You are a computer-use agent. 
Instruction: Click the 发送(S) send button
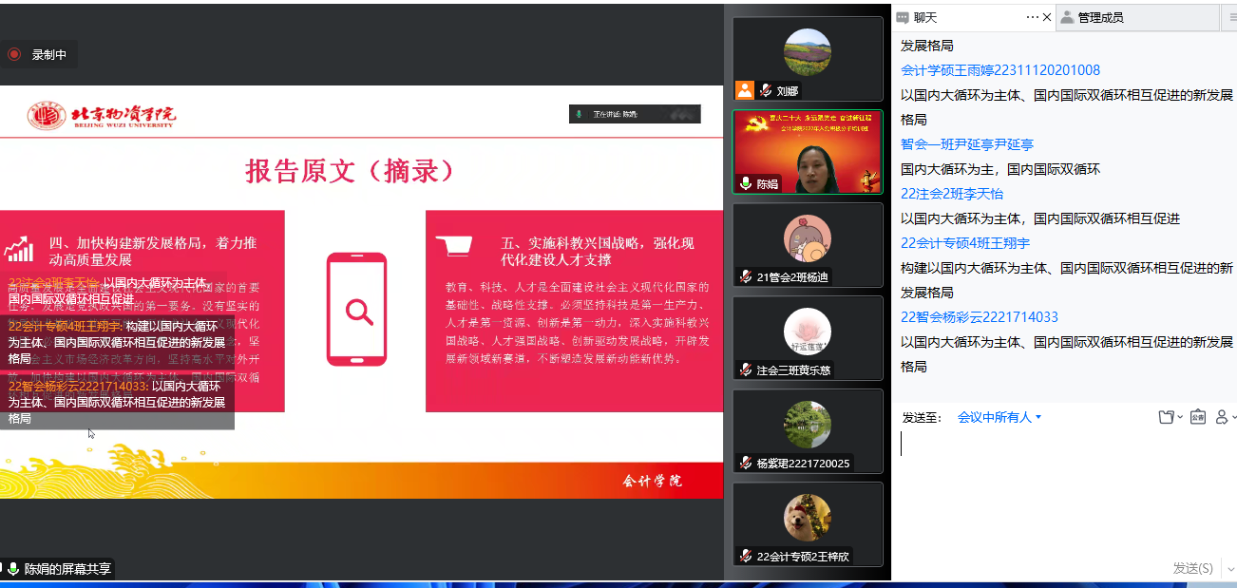[x=1192, y=568]
